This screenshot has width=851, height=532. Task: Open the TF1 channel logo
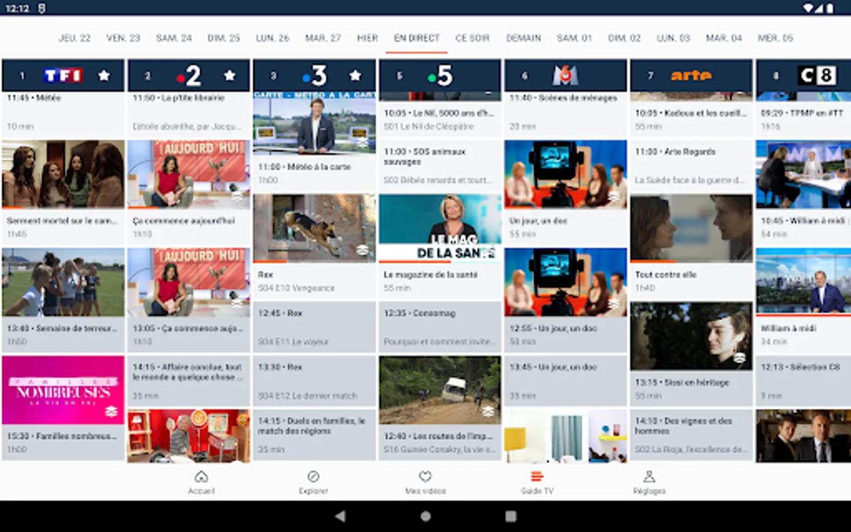click(63, 76)
